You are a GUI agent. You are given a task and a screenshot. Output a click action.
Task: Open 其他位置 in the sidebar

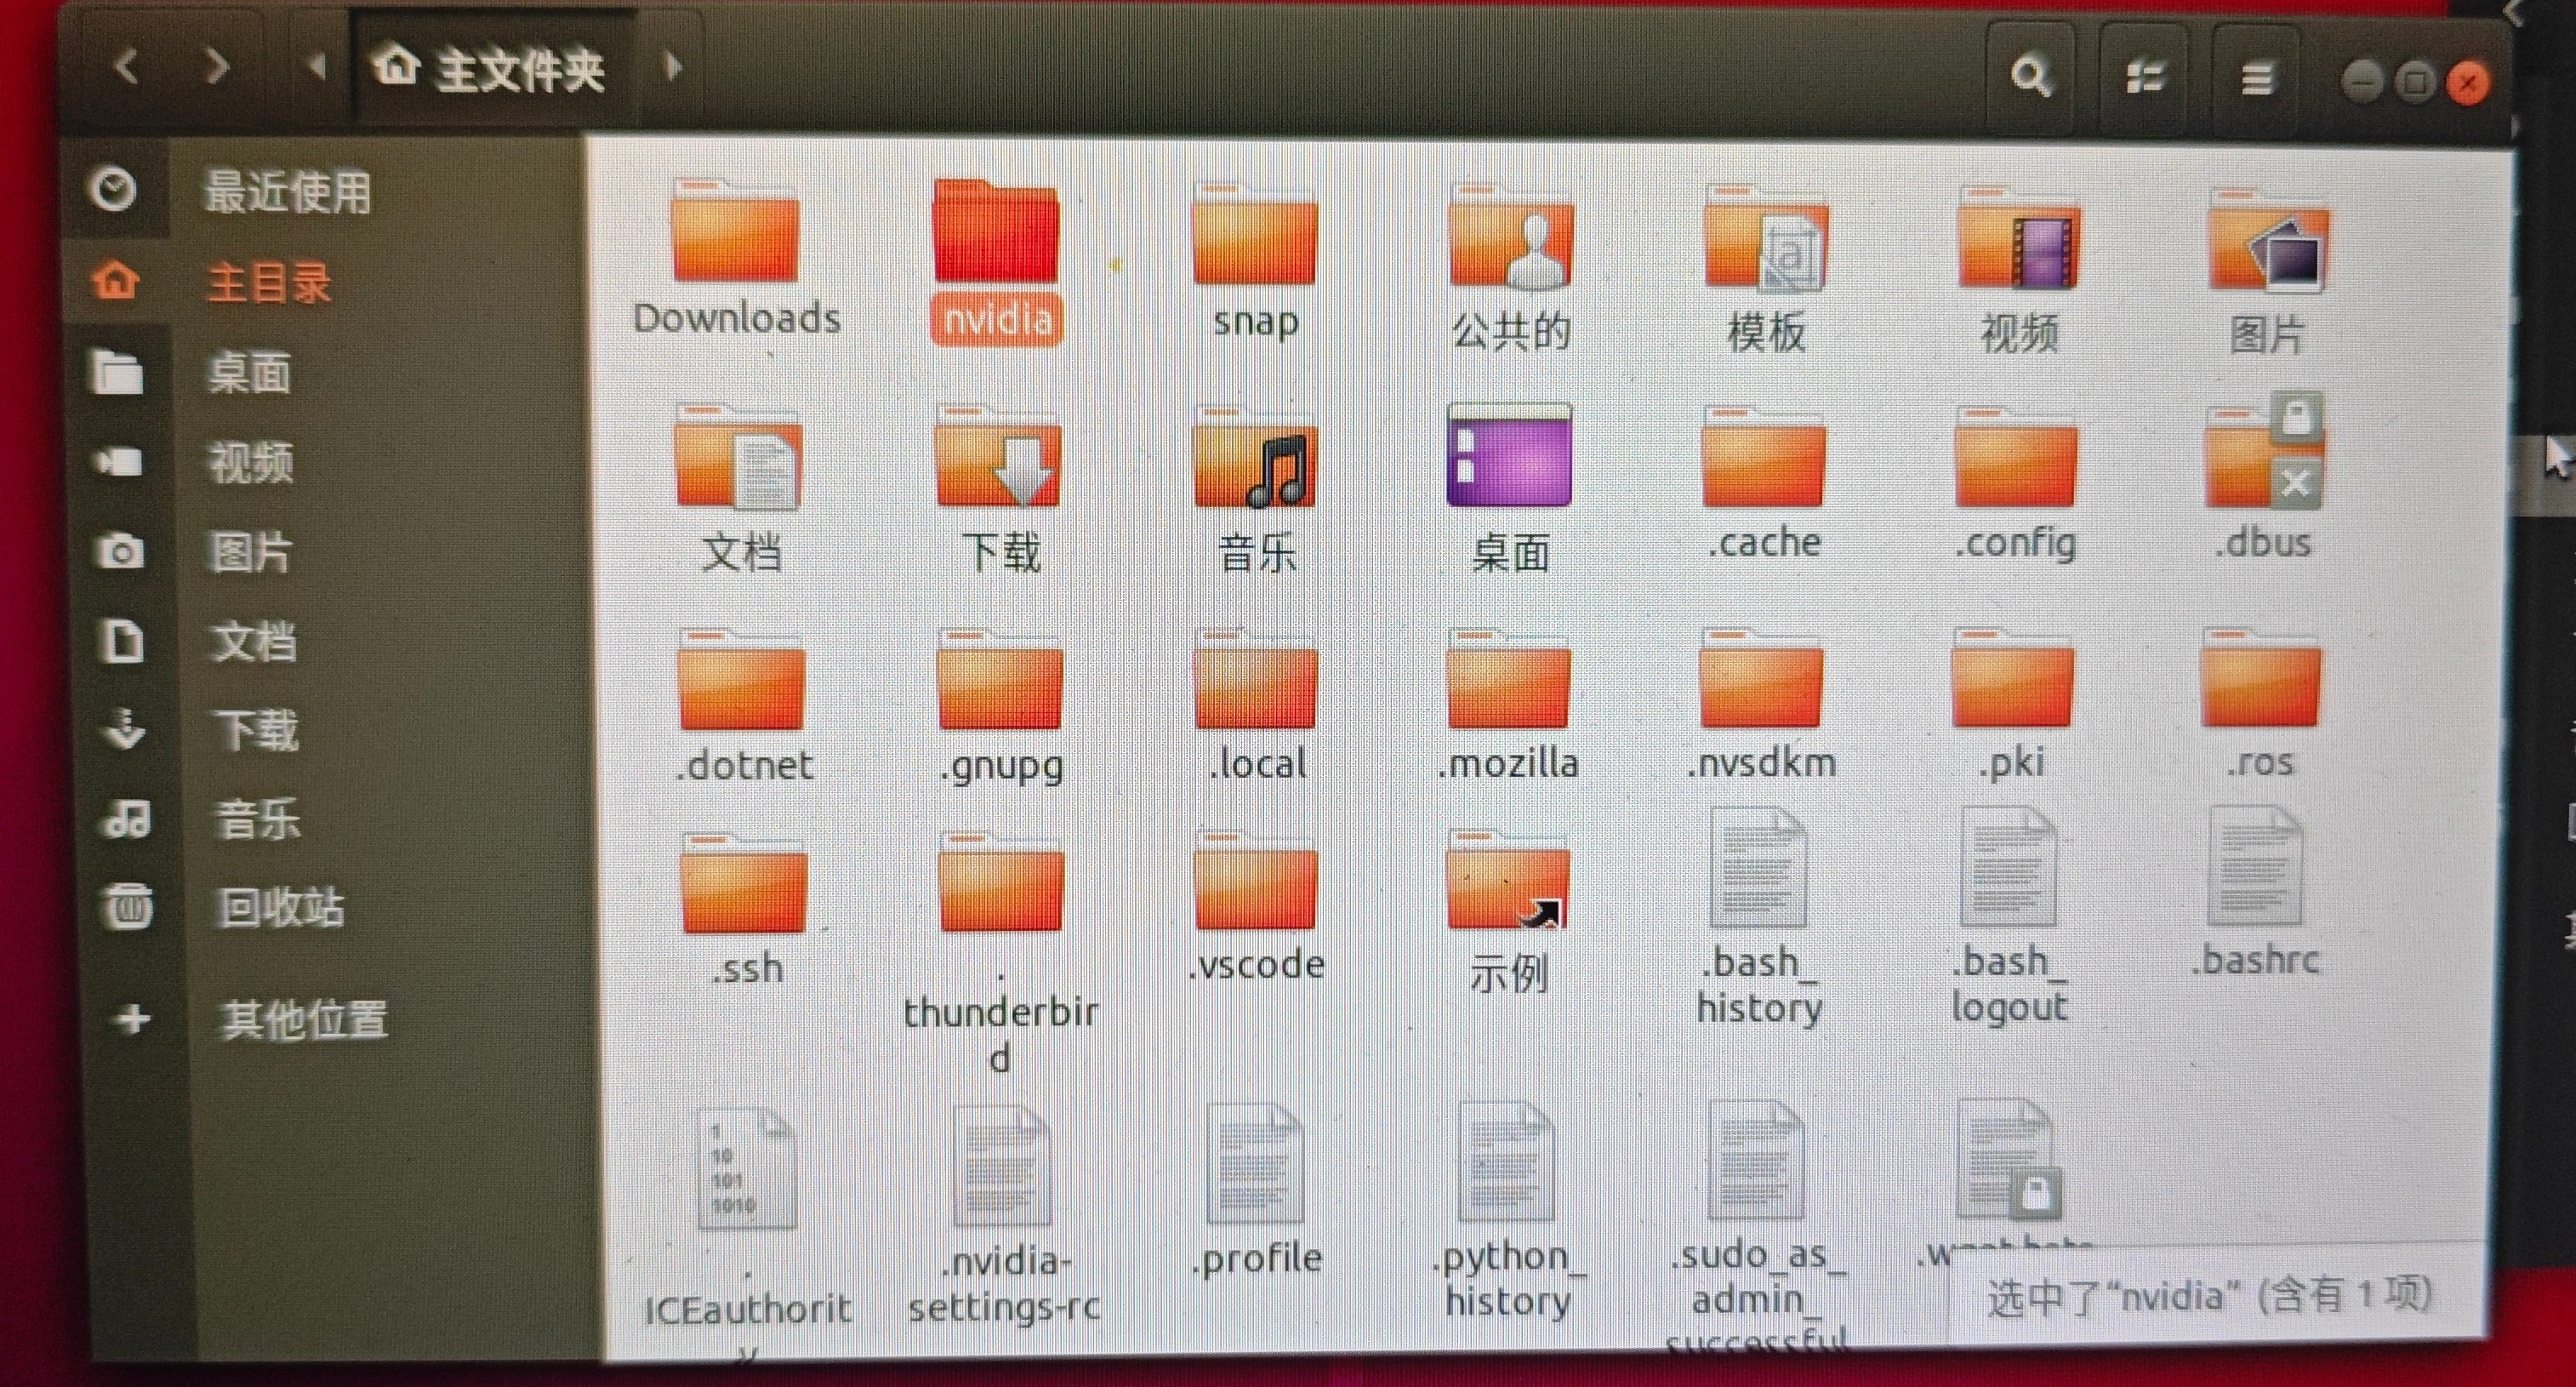tap(302, 1020)
